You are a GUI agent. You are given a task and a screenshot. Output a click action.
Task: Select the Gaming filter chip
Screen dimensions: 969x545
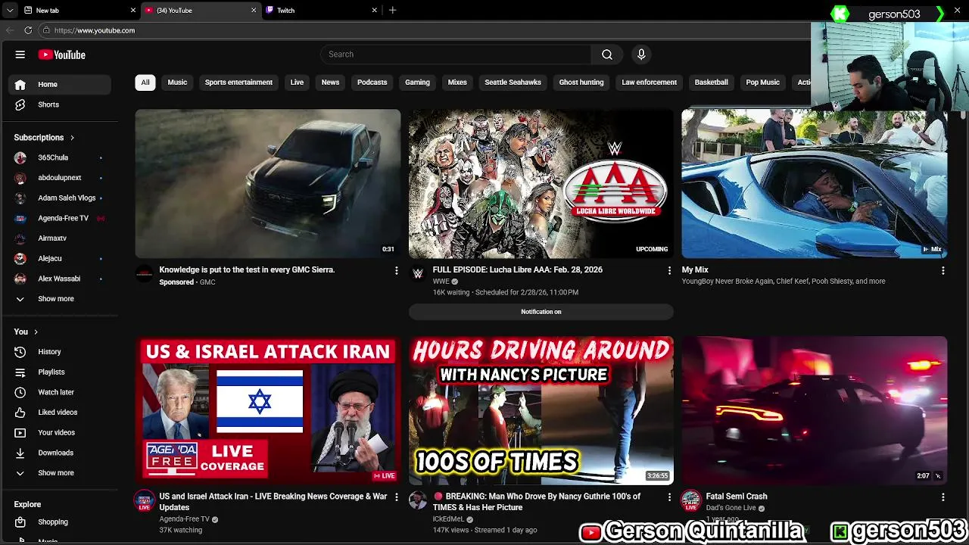point(417,83)
